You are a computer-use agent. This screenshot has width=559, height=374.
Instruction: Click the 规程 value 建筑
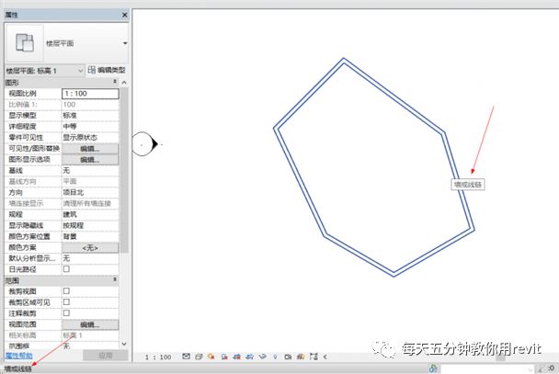pyautogui.click(x=90, y=214)
